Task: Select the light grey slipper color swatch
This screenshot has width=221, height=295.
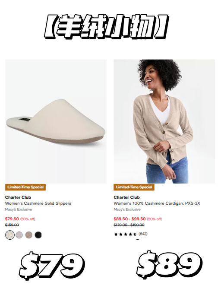Action: point(19,235)
